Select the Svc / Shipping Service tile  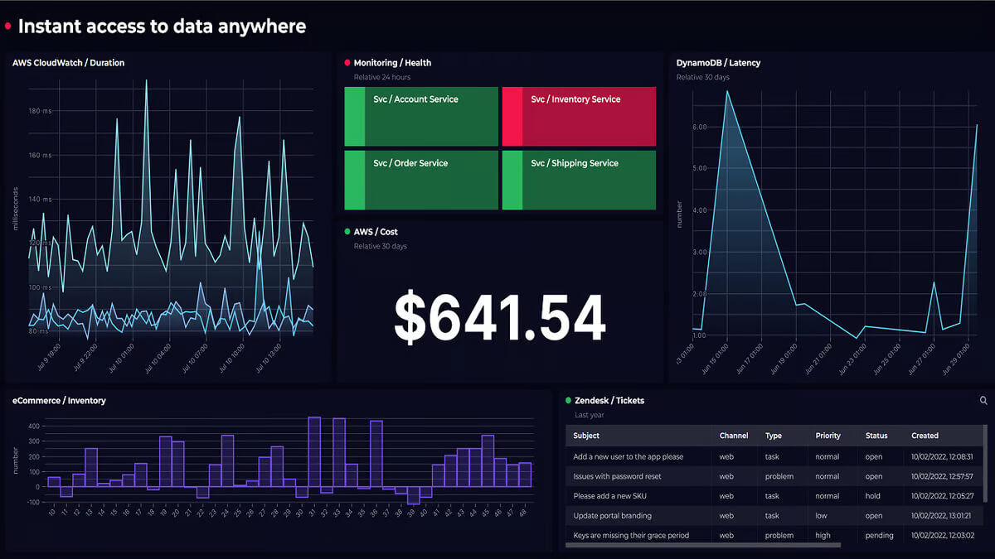point(579,180)
